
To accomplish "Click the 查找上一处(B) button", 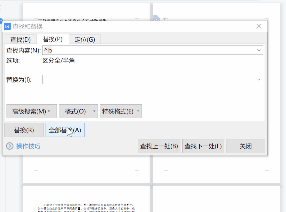I will [x=159, y=146].
